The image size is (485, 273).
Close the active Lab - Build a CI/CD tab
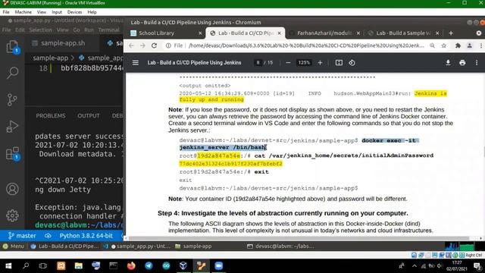[280, 33]
